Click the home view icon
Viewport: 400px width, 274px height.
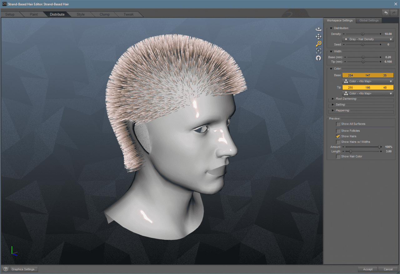318,58
